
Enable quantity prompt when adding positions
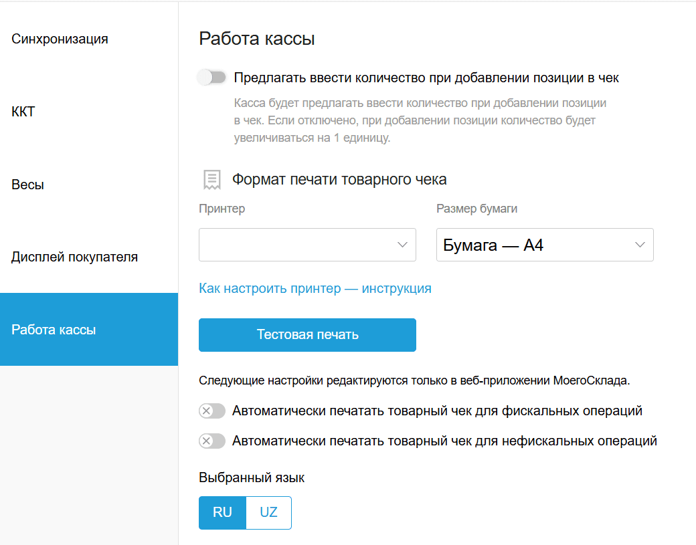click(x=212, y=77)
